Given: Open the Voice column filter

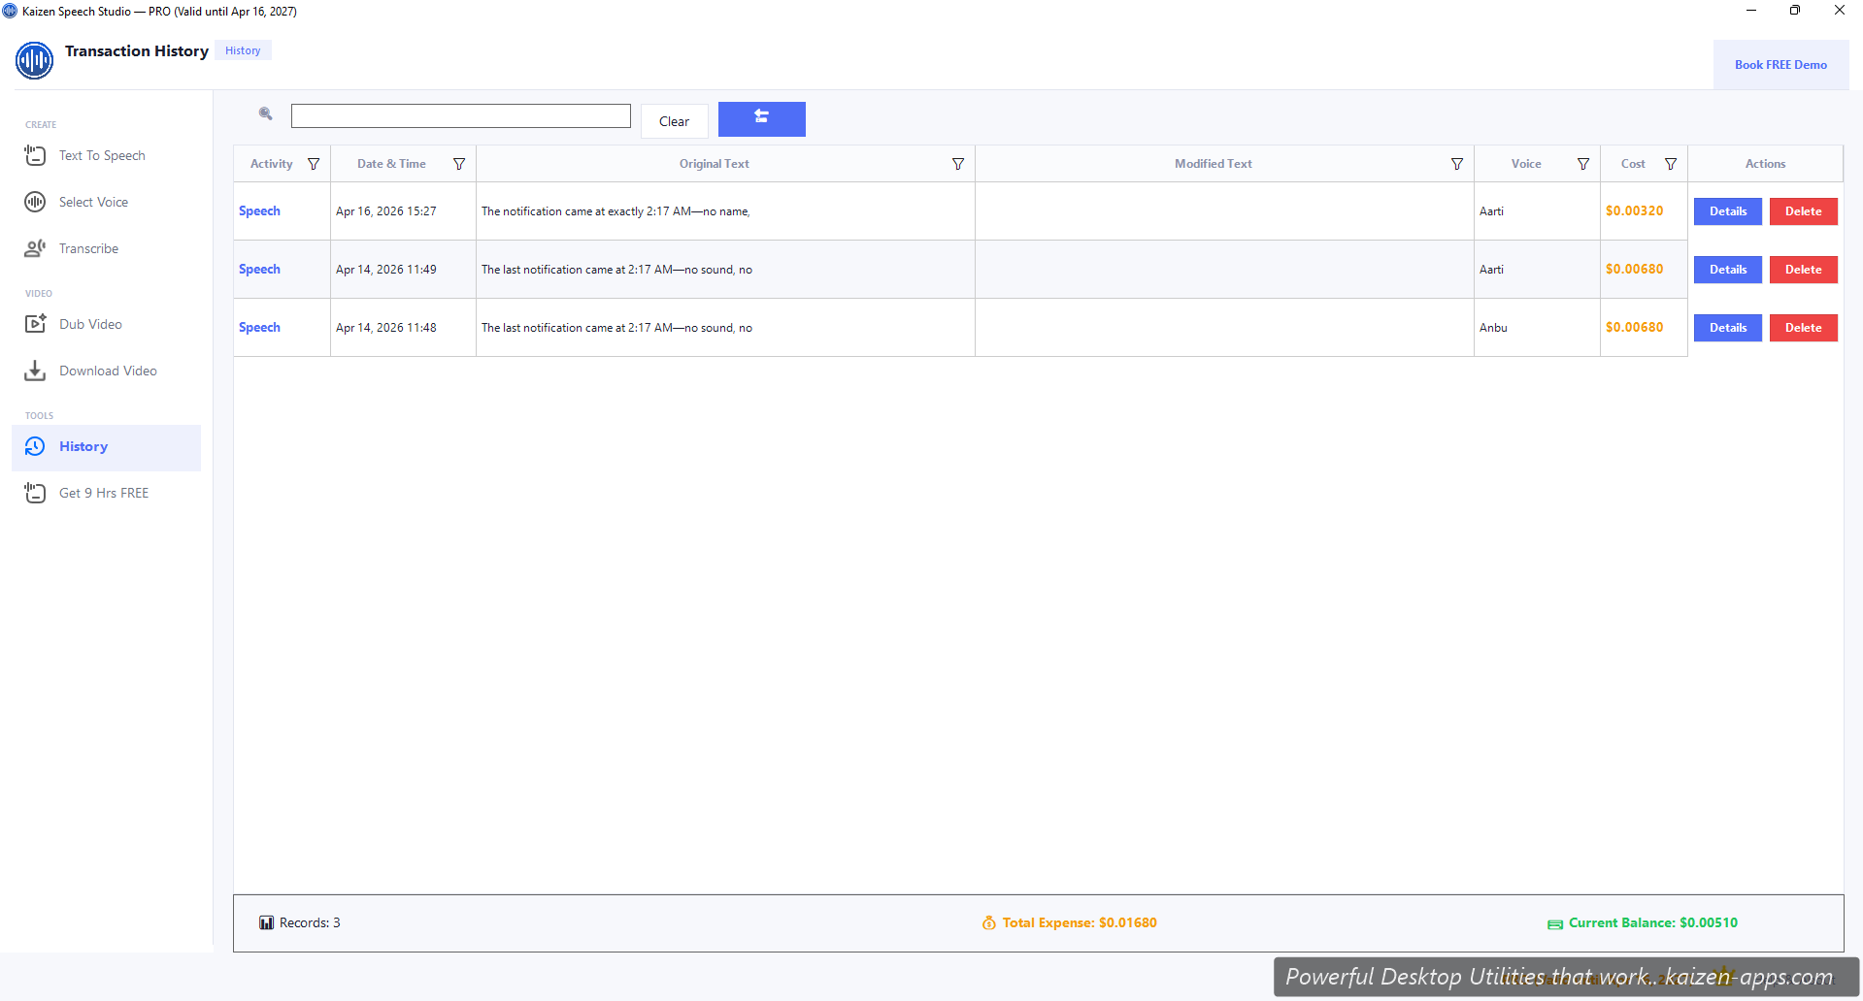Looking at the screenshot, I should (1582, 163).
